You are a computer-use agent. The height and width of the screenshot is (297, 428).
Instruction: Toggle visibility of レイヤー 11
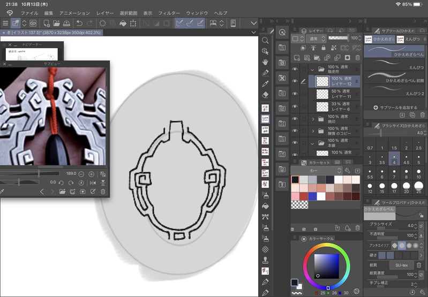point(295,94)
